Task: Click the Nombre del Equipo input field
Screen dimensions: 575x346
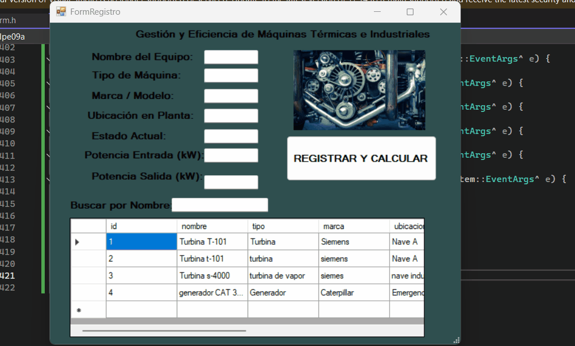Action: [x=231, y=57]
